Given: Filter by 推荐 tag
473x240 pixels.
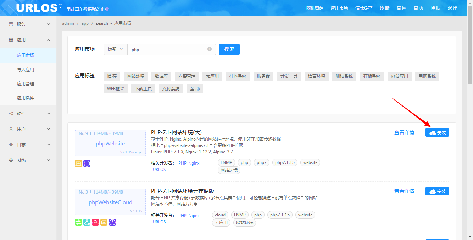Looking at the screenshot, I should [x=112, y=76].
